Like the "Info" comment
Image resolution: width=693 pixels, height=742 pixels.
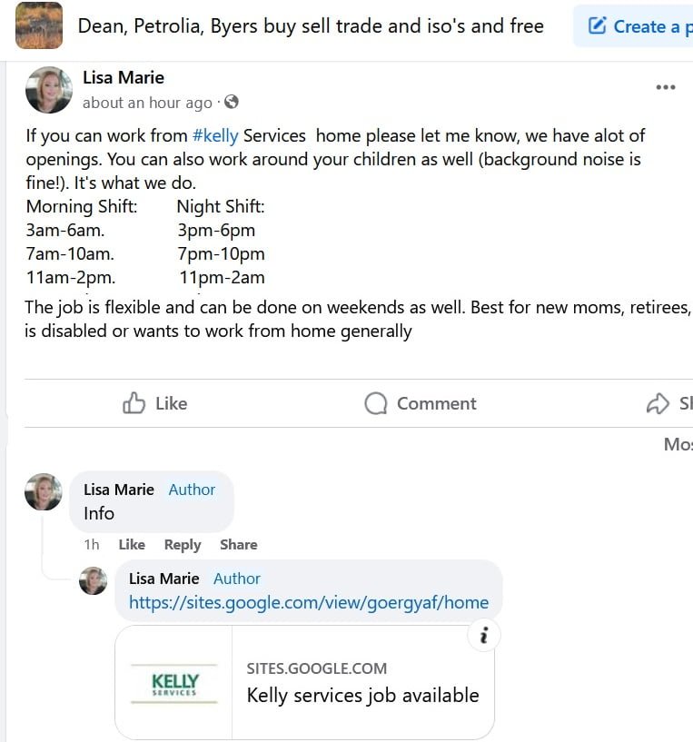[132, 545]
